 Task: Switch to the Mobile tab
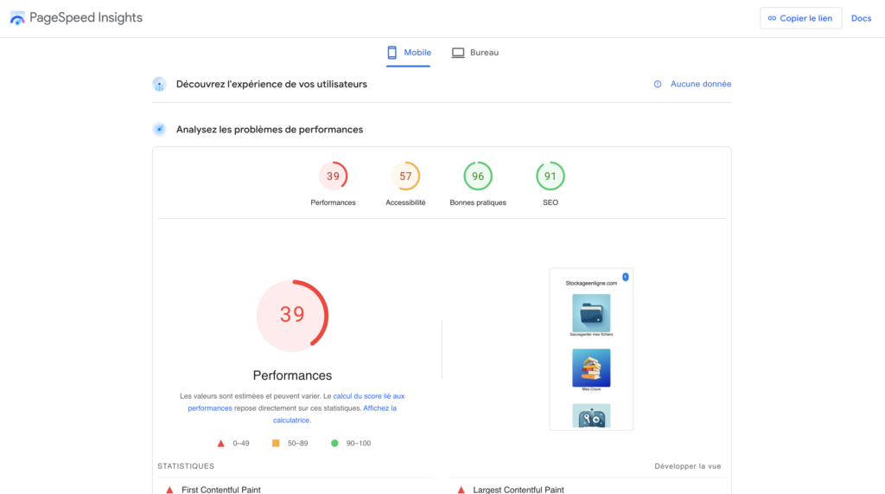coord(408,53)
